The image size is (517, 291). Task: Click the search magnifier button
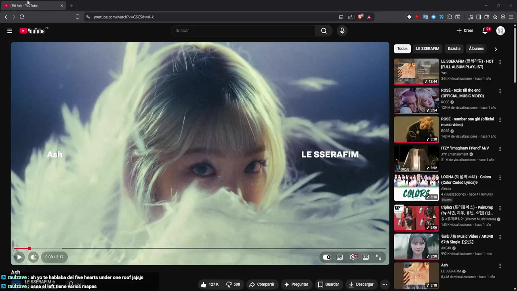pos(324,31)
